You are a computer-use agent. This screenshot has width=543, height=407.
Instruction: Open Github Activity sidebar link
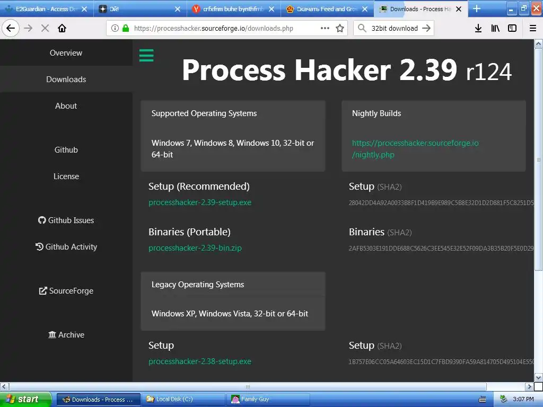click(66, 247)
